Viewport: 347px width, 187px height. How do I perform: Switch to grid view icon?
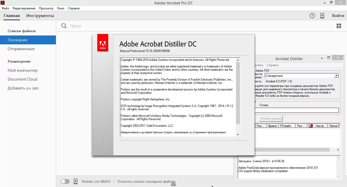coord(339,26)
